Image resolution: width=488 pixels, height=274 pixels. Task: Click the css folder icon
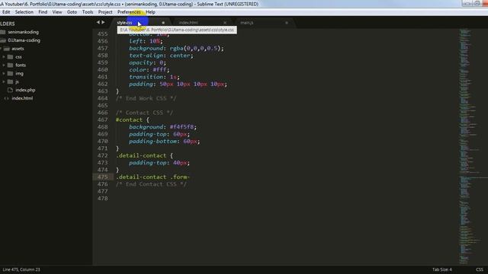click(10, 57)
